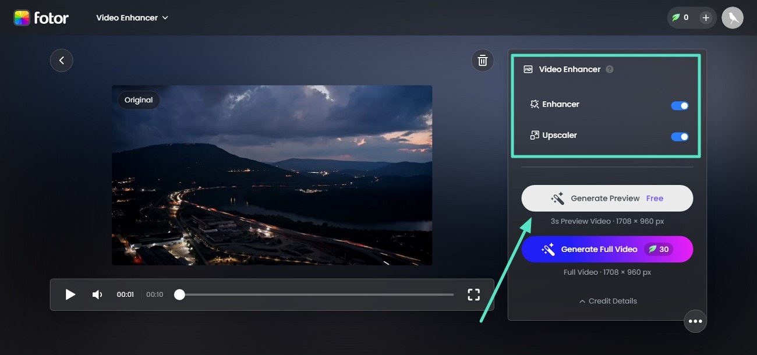
Task: Select the Original video label tab
Action: [138, 100]
